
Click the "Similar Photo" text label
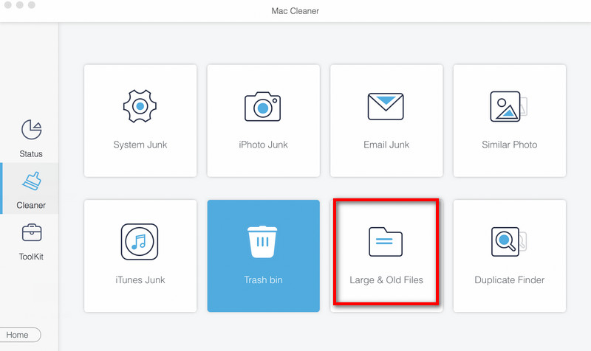coord(509,145)
